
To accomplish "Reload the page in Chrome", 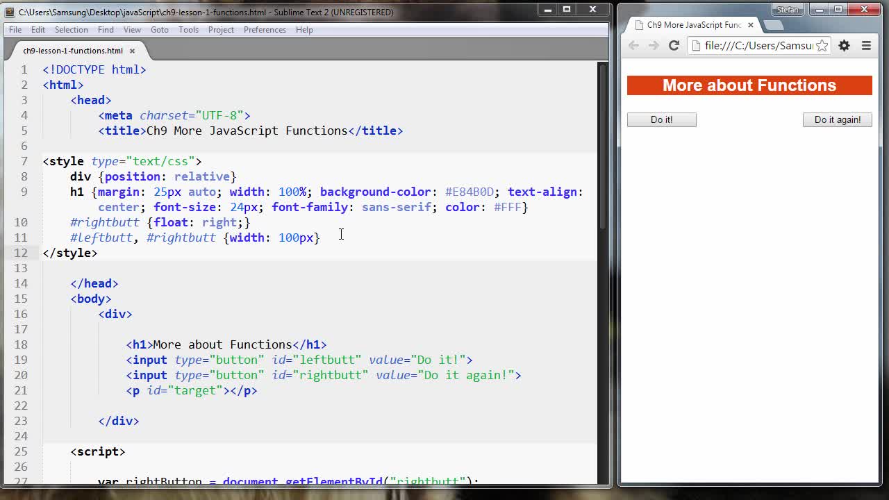I will pyautogui.click(x=674, y=45).
